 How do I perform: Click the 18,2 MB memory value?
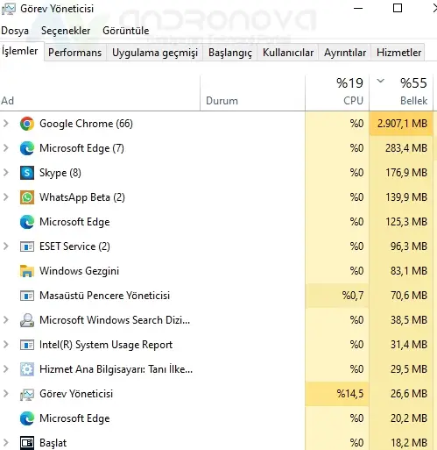[409, 443]
